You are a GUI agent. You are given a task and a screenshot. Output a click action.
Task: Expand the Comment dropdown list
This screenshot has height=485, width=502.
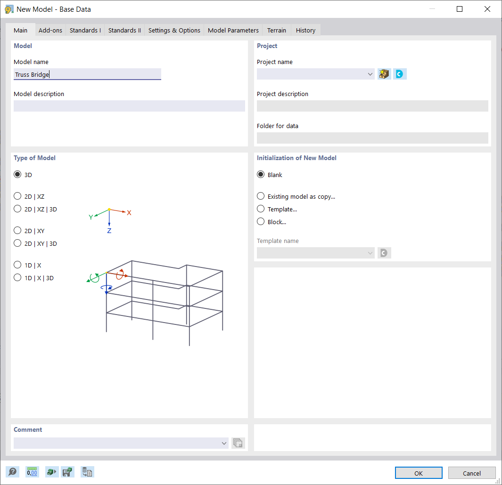click(x=224, y=443)
